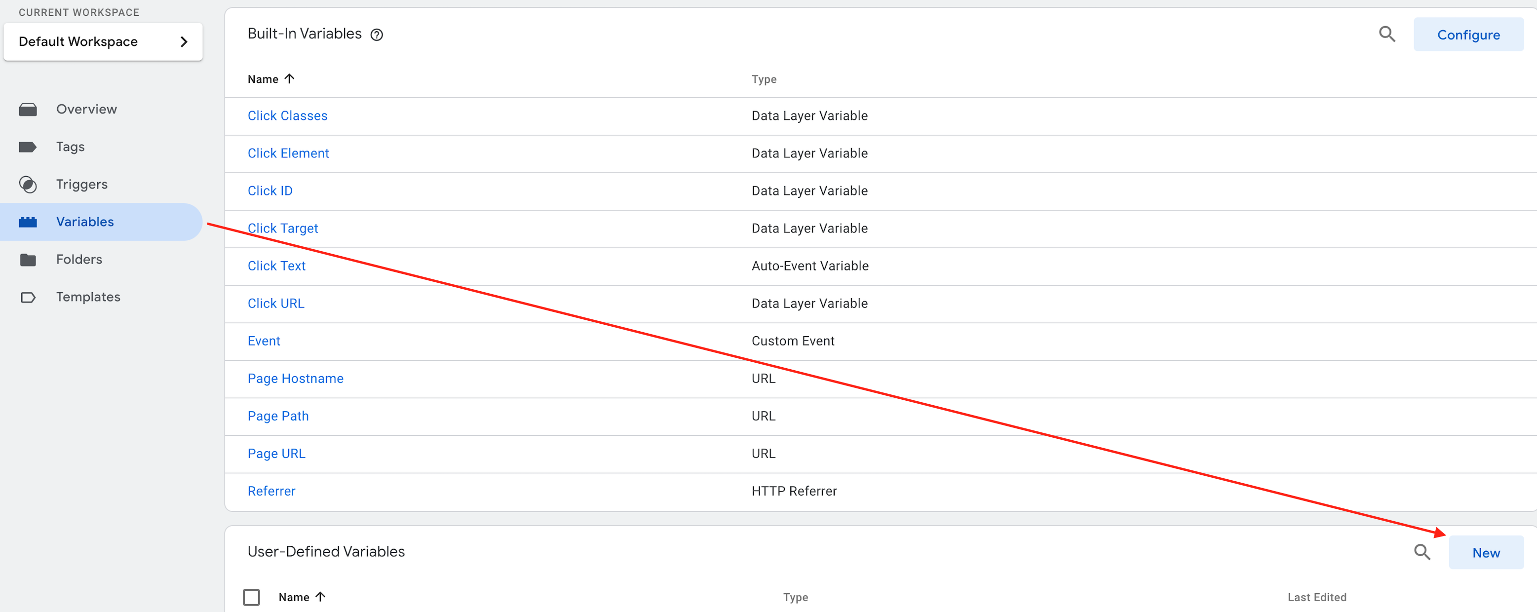
Task: Click the Variables brick icon
Action: click(x=28, y=222)
